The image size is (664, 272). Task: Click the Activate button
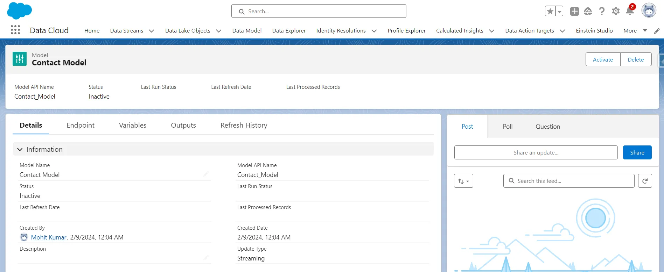603,59
